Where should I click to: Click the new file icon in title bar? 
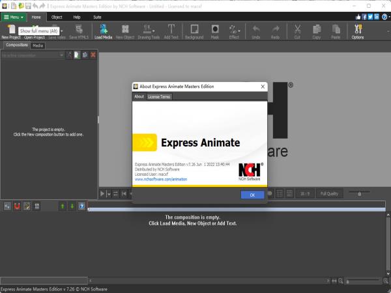[x=14, y=6]
